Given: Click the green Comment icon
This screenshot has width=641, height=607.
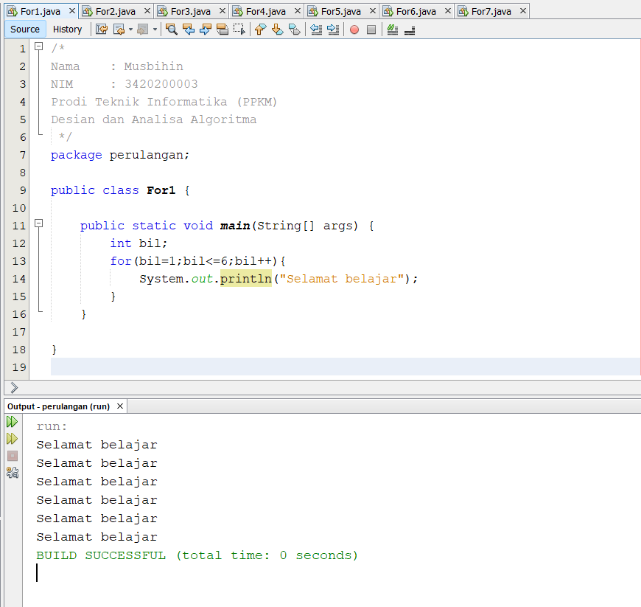Looking at the screenshot, I should (x=393, y=30).
